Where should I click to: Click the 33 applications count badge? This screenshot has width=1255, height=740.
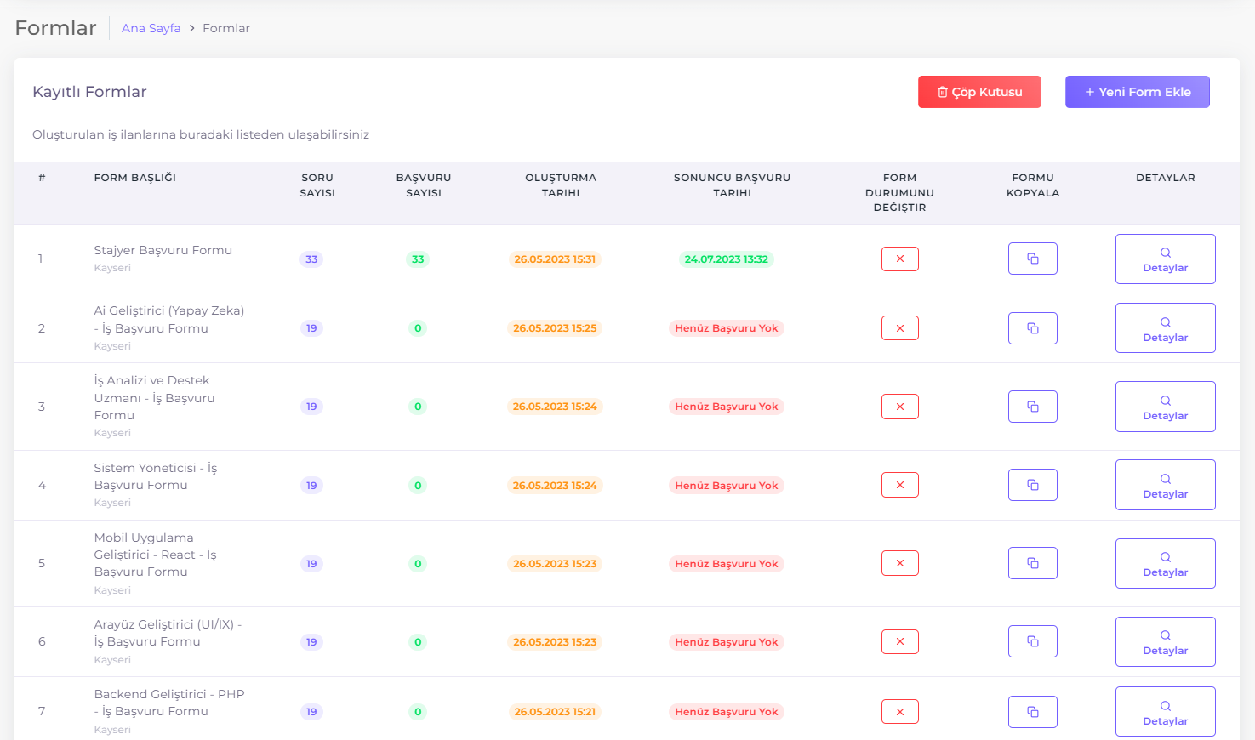coord(418,259)
